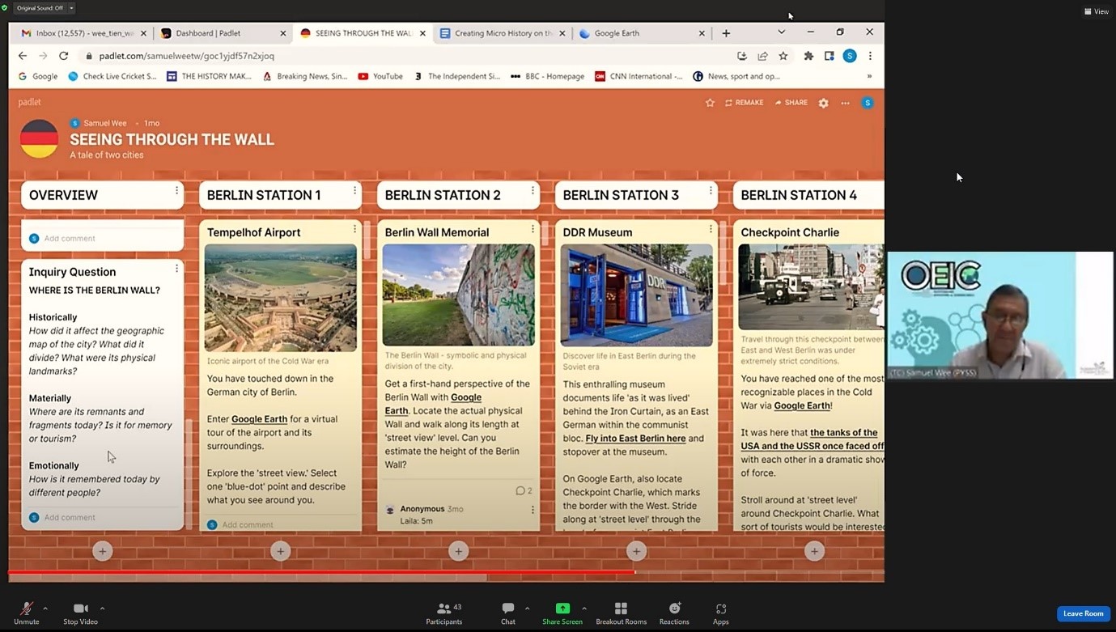Open a new browser tab
This screenshot has height=632, width=1116.
point(726,33)
